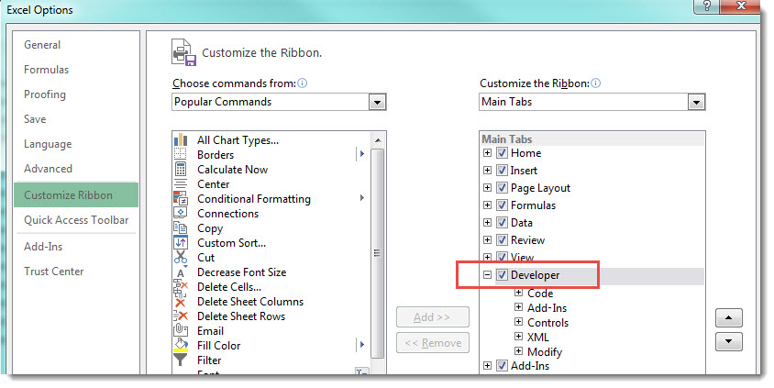Expand the Formulas tab node
Image resolution: width=774 pixels, height=388 pixels.
[x=487, y=205]
